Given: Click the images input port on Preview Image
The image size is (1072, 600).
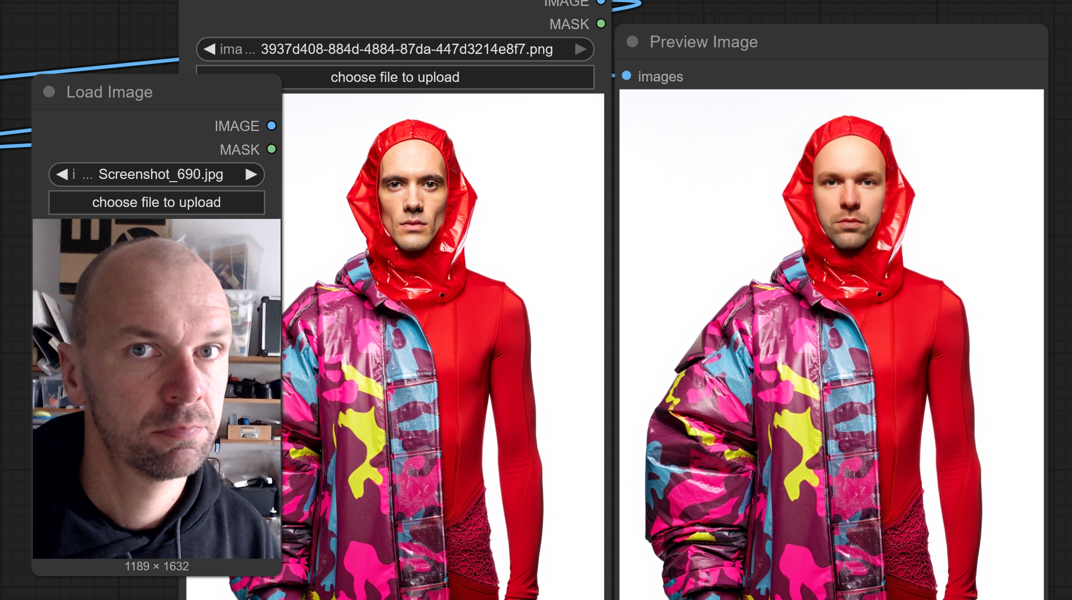Looking at the screenshot, I should (x=626, y=76).
